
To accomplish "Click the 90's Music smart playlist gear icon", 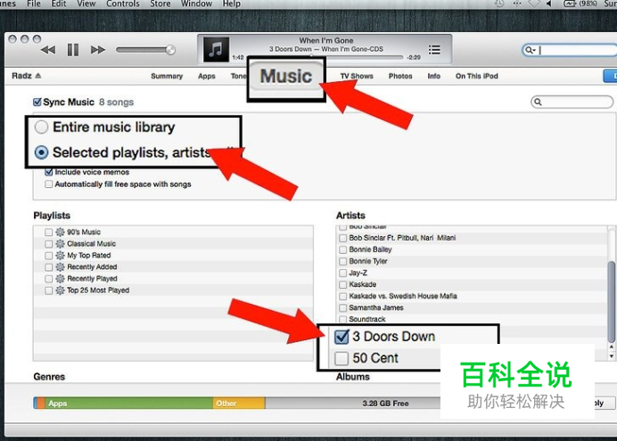I will coord(60,232).
